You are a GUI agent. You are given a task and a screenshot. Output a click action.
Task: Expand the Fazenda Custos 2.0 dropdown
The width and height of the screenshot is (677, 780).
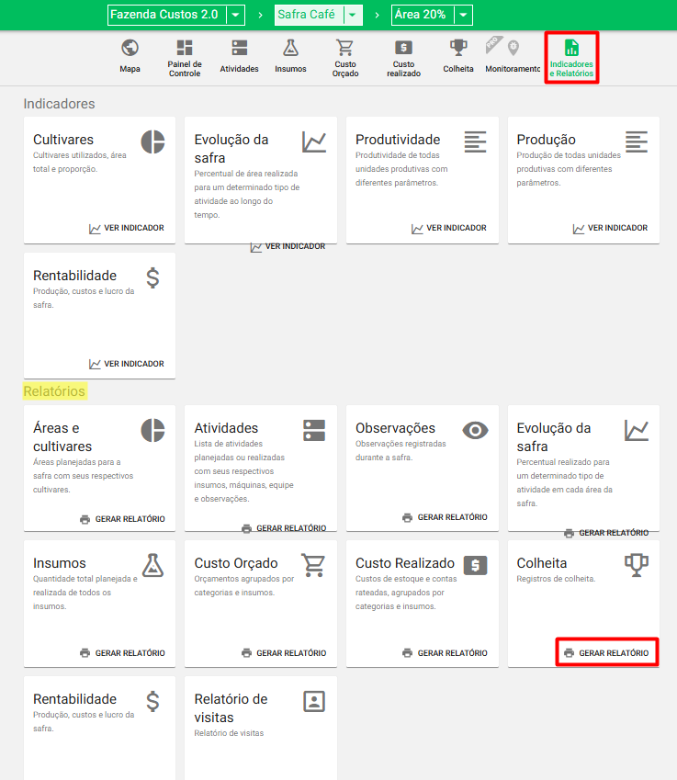236,15
